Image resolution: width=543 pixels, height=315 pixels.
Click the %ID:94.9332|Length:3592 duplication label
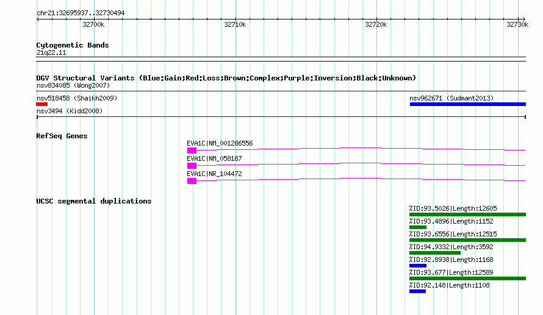pos(451,247)
